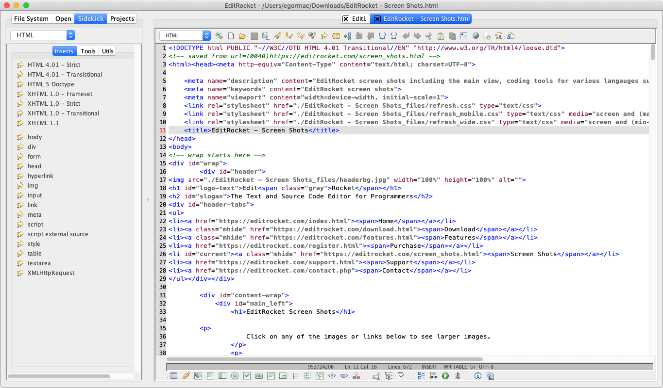Click the green run play icon
Screen dimensions: 663x388
click(x=445, y=376)
